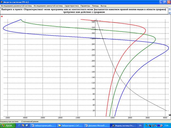The height and width of the screenshot is (128, 171).
Task: Click the first system tray icon
Action: coord(146,126)
